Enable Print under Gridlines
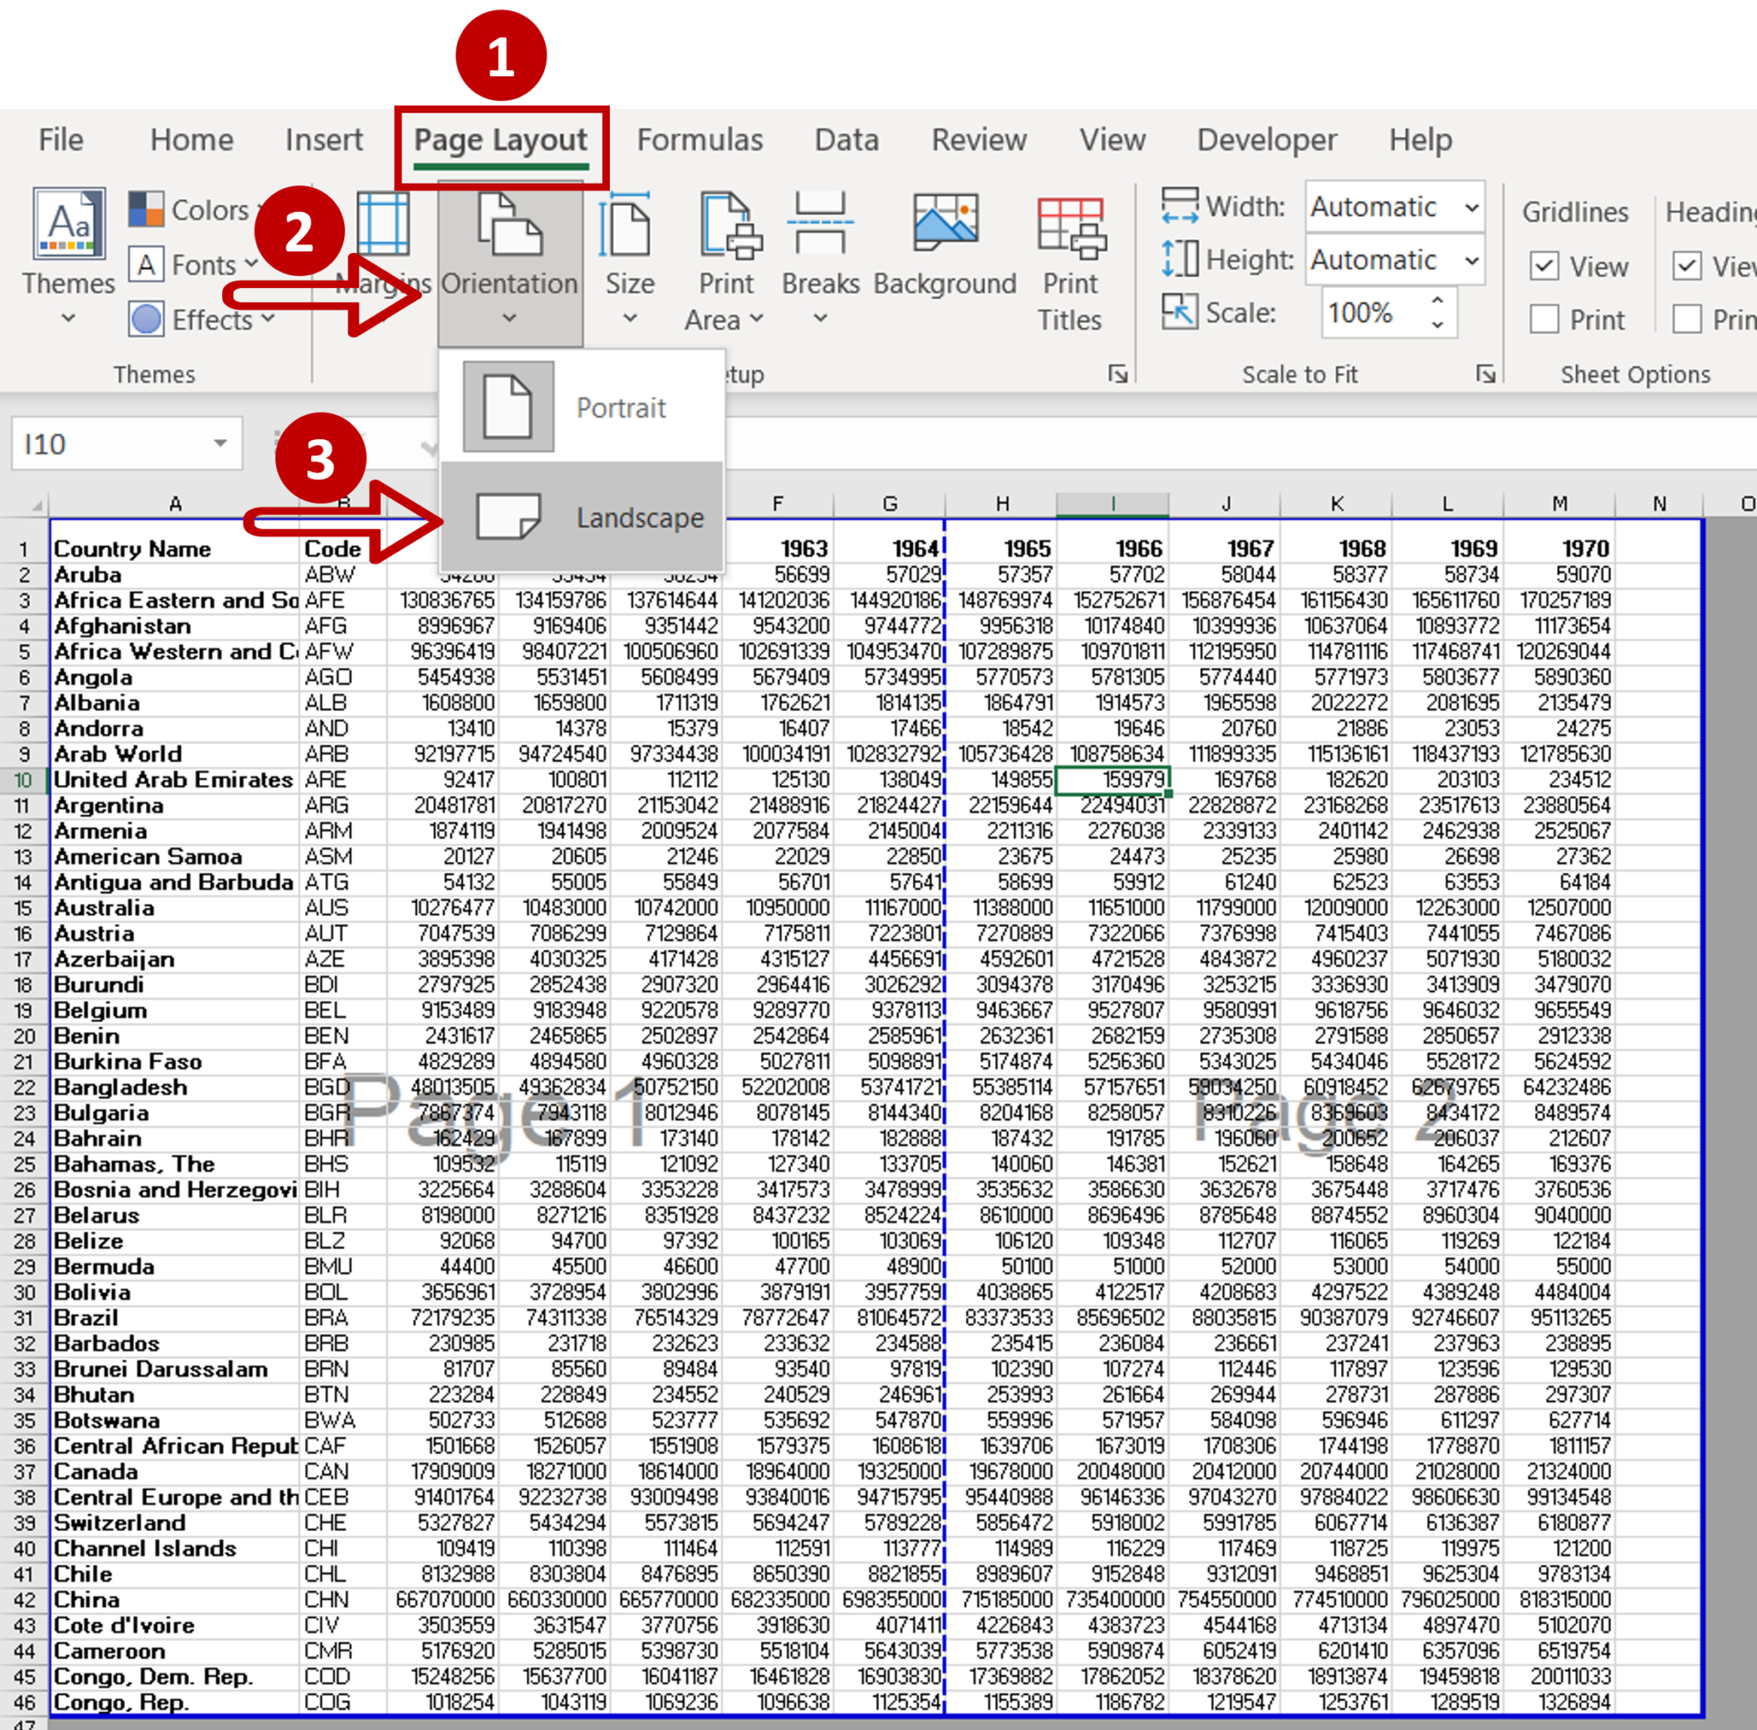The image size is (1757, 1730). [x=1546, y=319]
